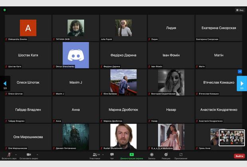Unmute microphone with Включить звук button

[9, 155]
